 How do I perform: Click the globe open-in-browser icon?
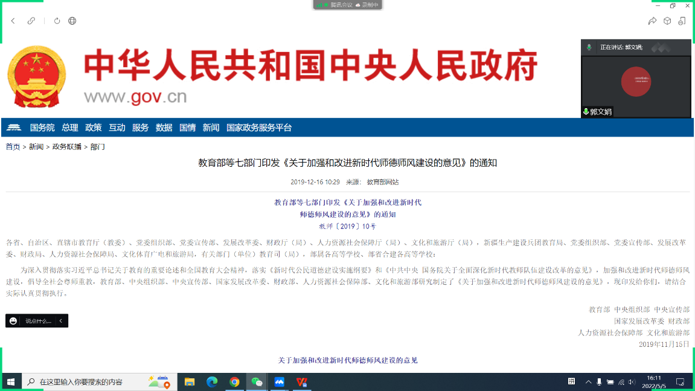point(72,21)
